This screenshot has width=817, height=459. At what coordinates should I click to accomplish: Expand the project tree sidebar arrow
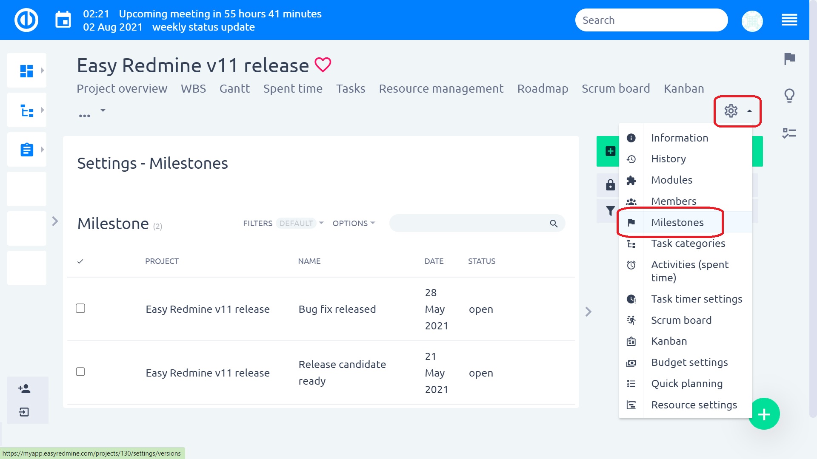click(42, 110)
